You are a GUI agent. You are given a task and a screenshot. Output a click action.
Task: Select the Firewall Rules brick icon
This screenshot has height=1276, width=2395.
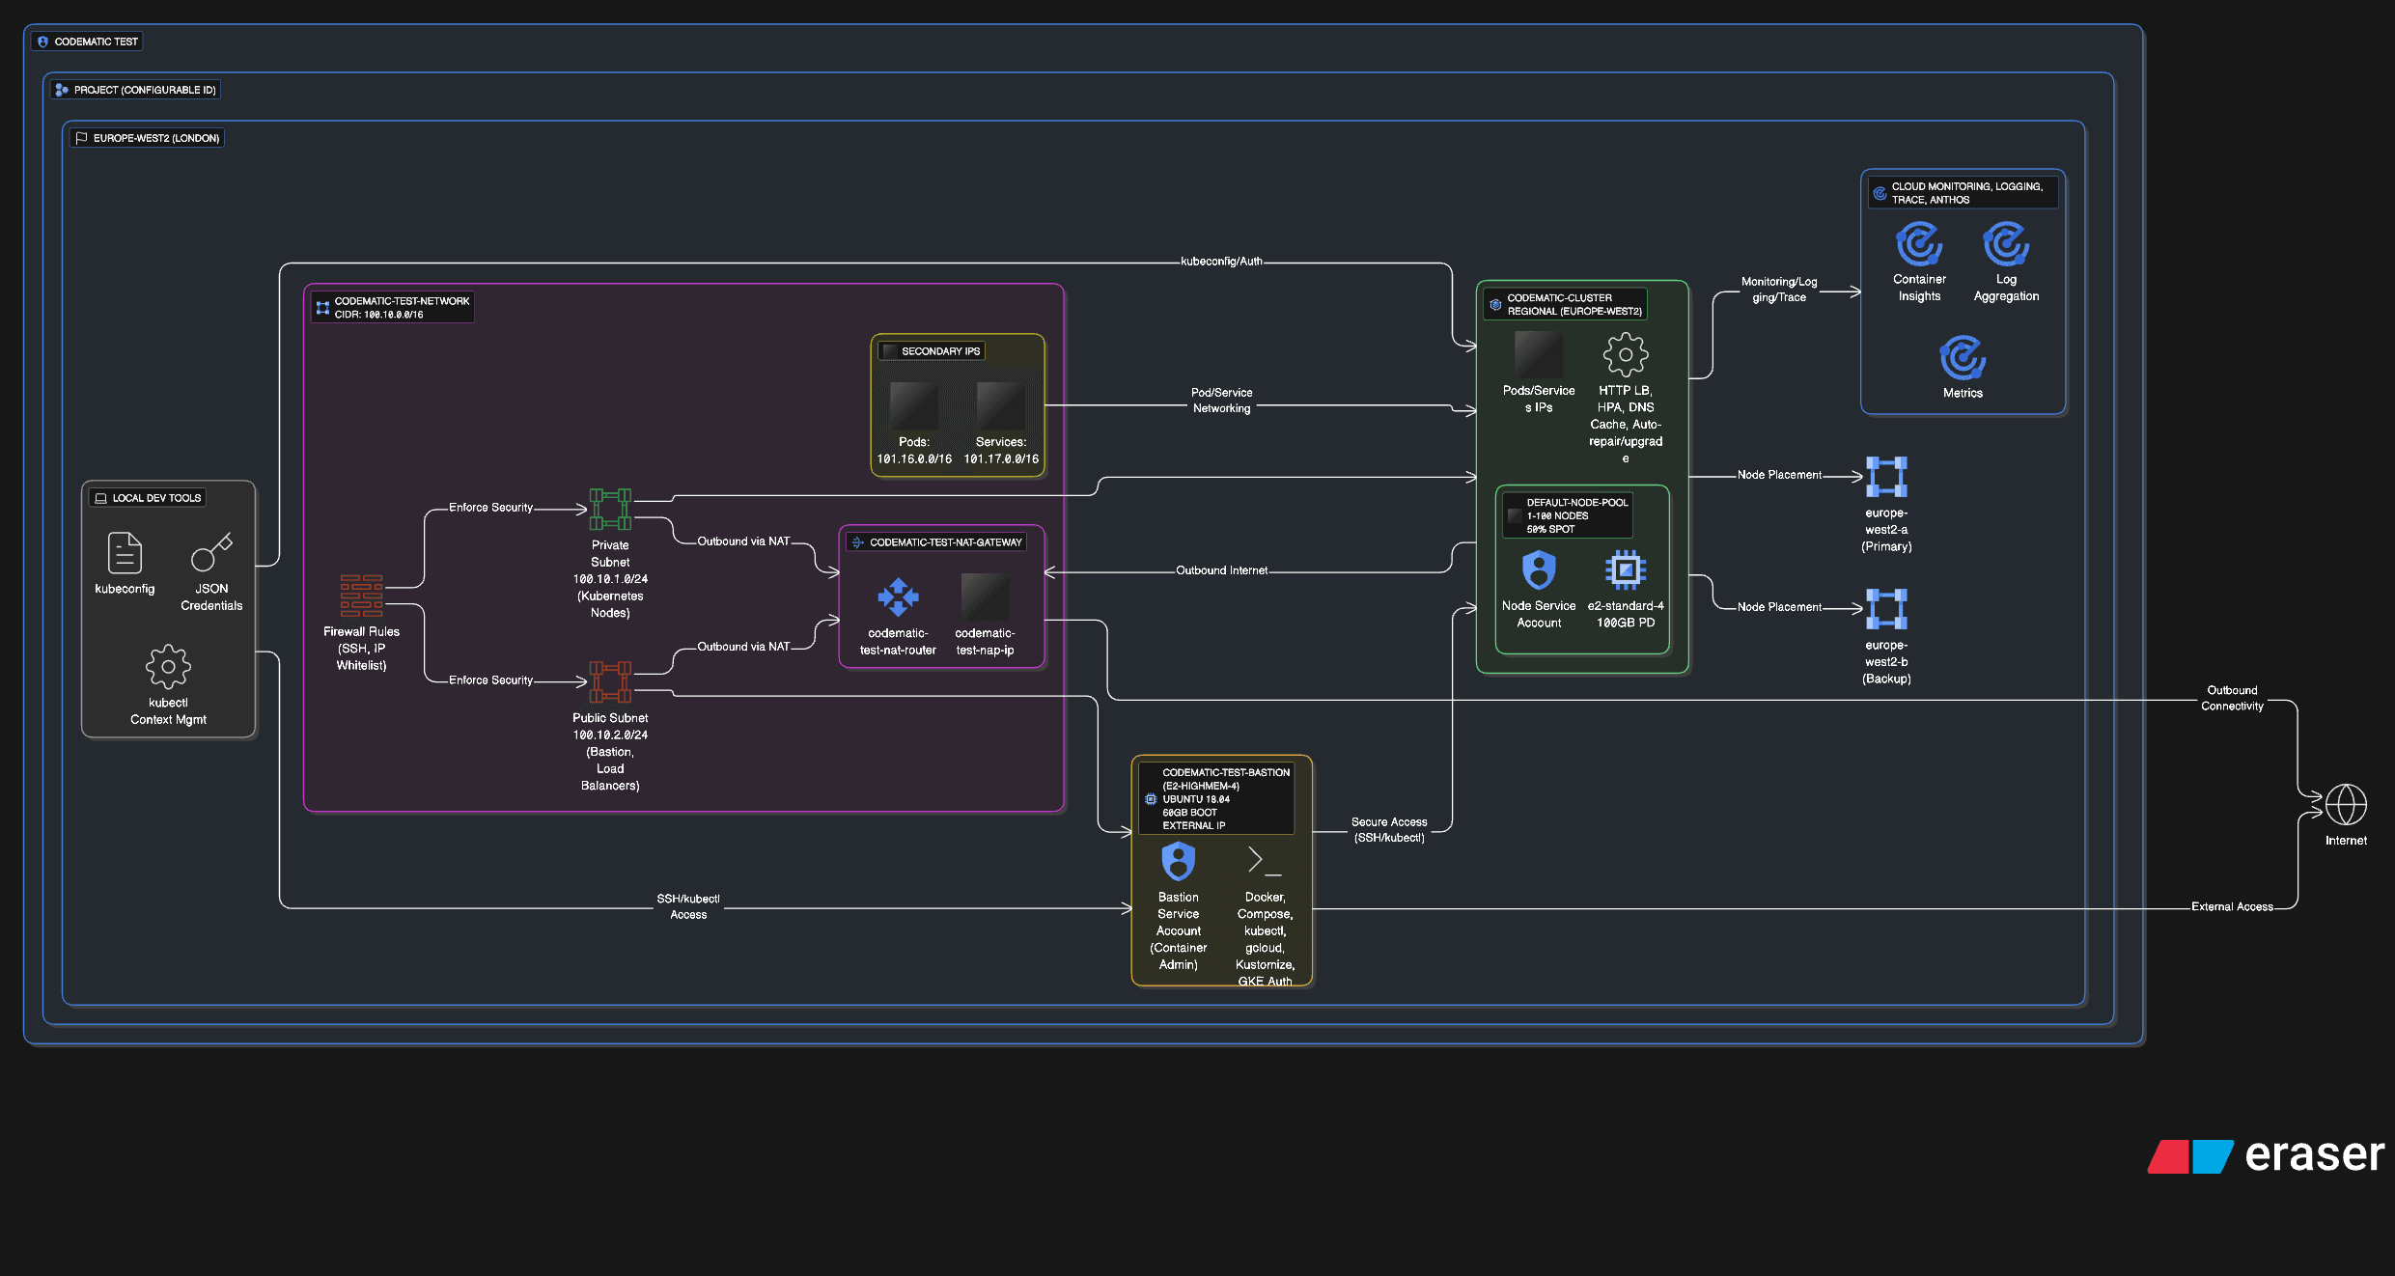[x=361, y=596]
